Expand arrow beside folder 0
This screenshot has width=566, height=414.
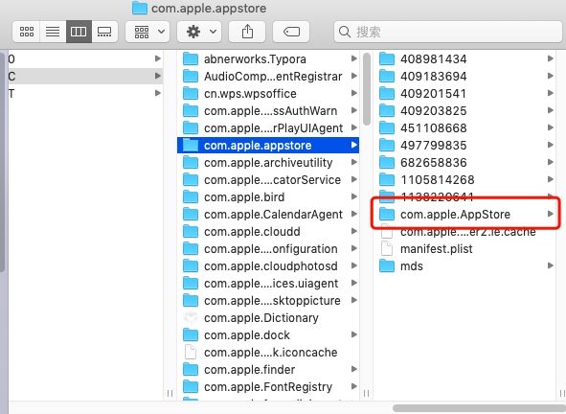pyautogui.click(x=158, y=58)
